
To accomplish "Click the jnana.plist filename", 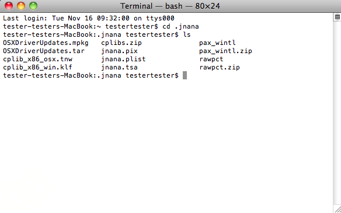I will click(123, 60).
